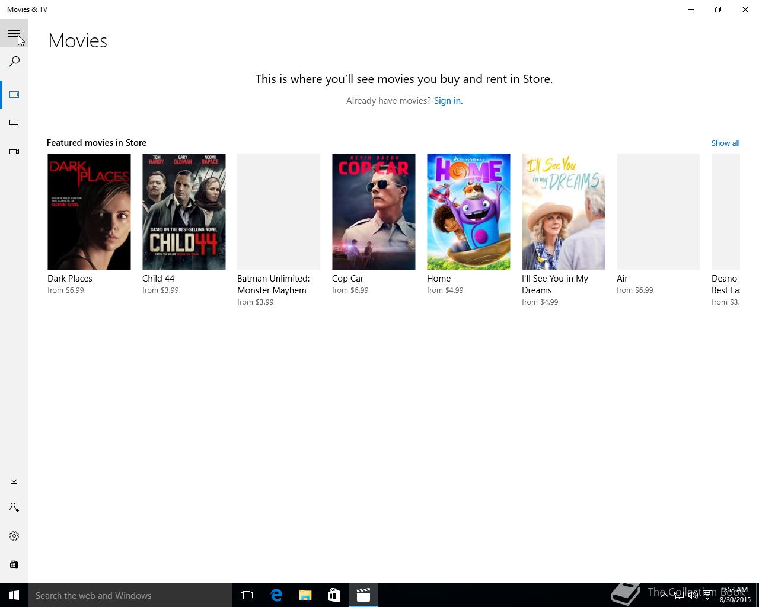Click the Dark Places from $6.99 price
Image resolution: width=759 pixels, height=607 pixels.
(x=66, y=290)
